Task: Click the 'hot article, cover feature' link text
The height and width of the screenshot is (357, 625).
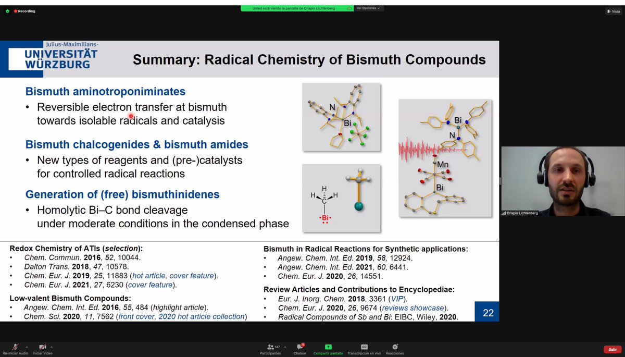Action: [173, 276]
